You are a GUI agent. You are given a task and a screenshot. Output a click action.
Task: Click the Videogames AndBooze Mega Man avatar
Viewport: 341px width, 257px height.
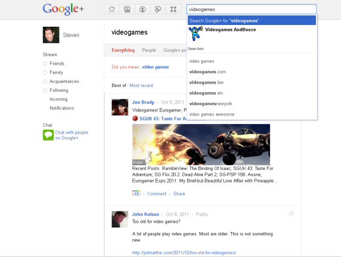pyautogui.click(x=196, y=34)
